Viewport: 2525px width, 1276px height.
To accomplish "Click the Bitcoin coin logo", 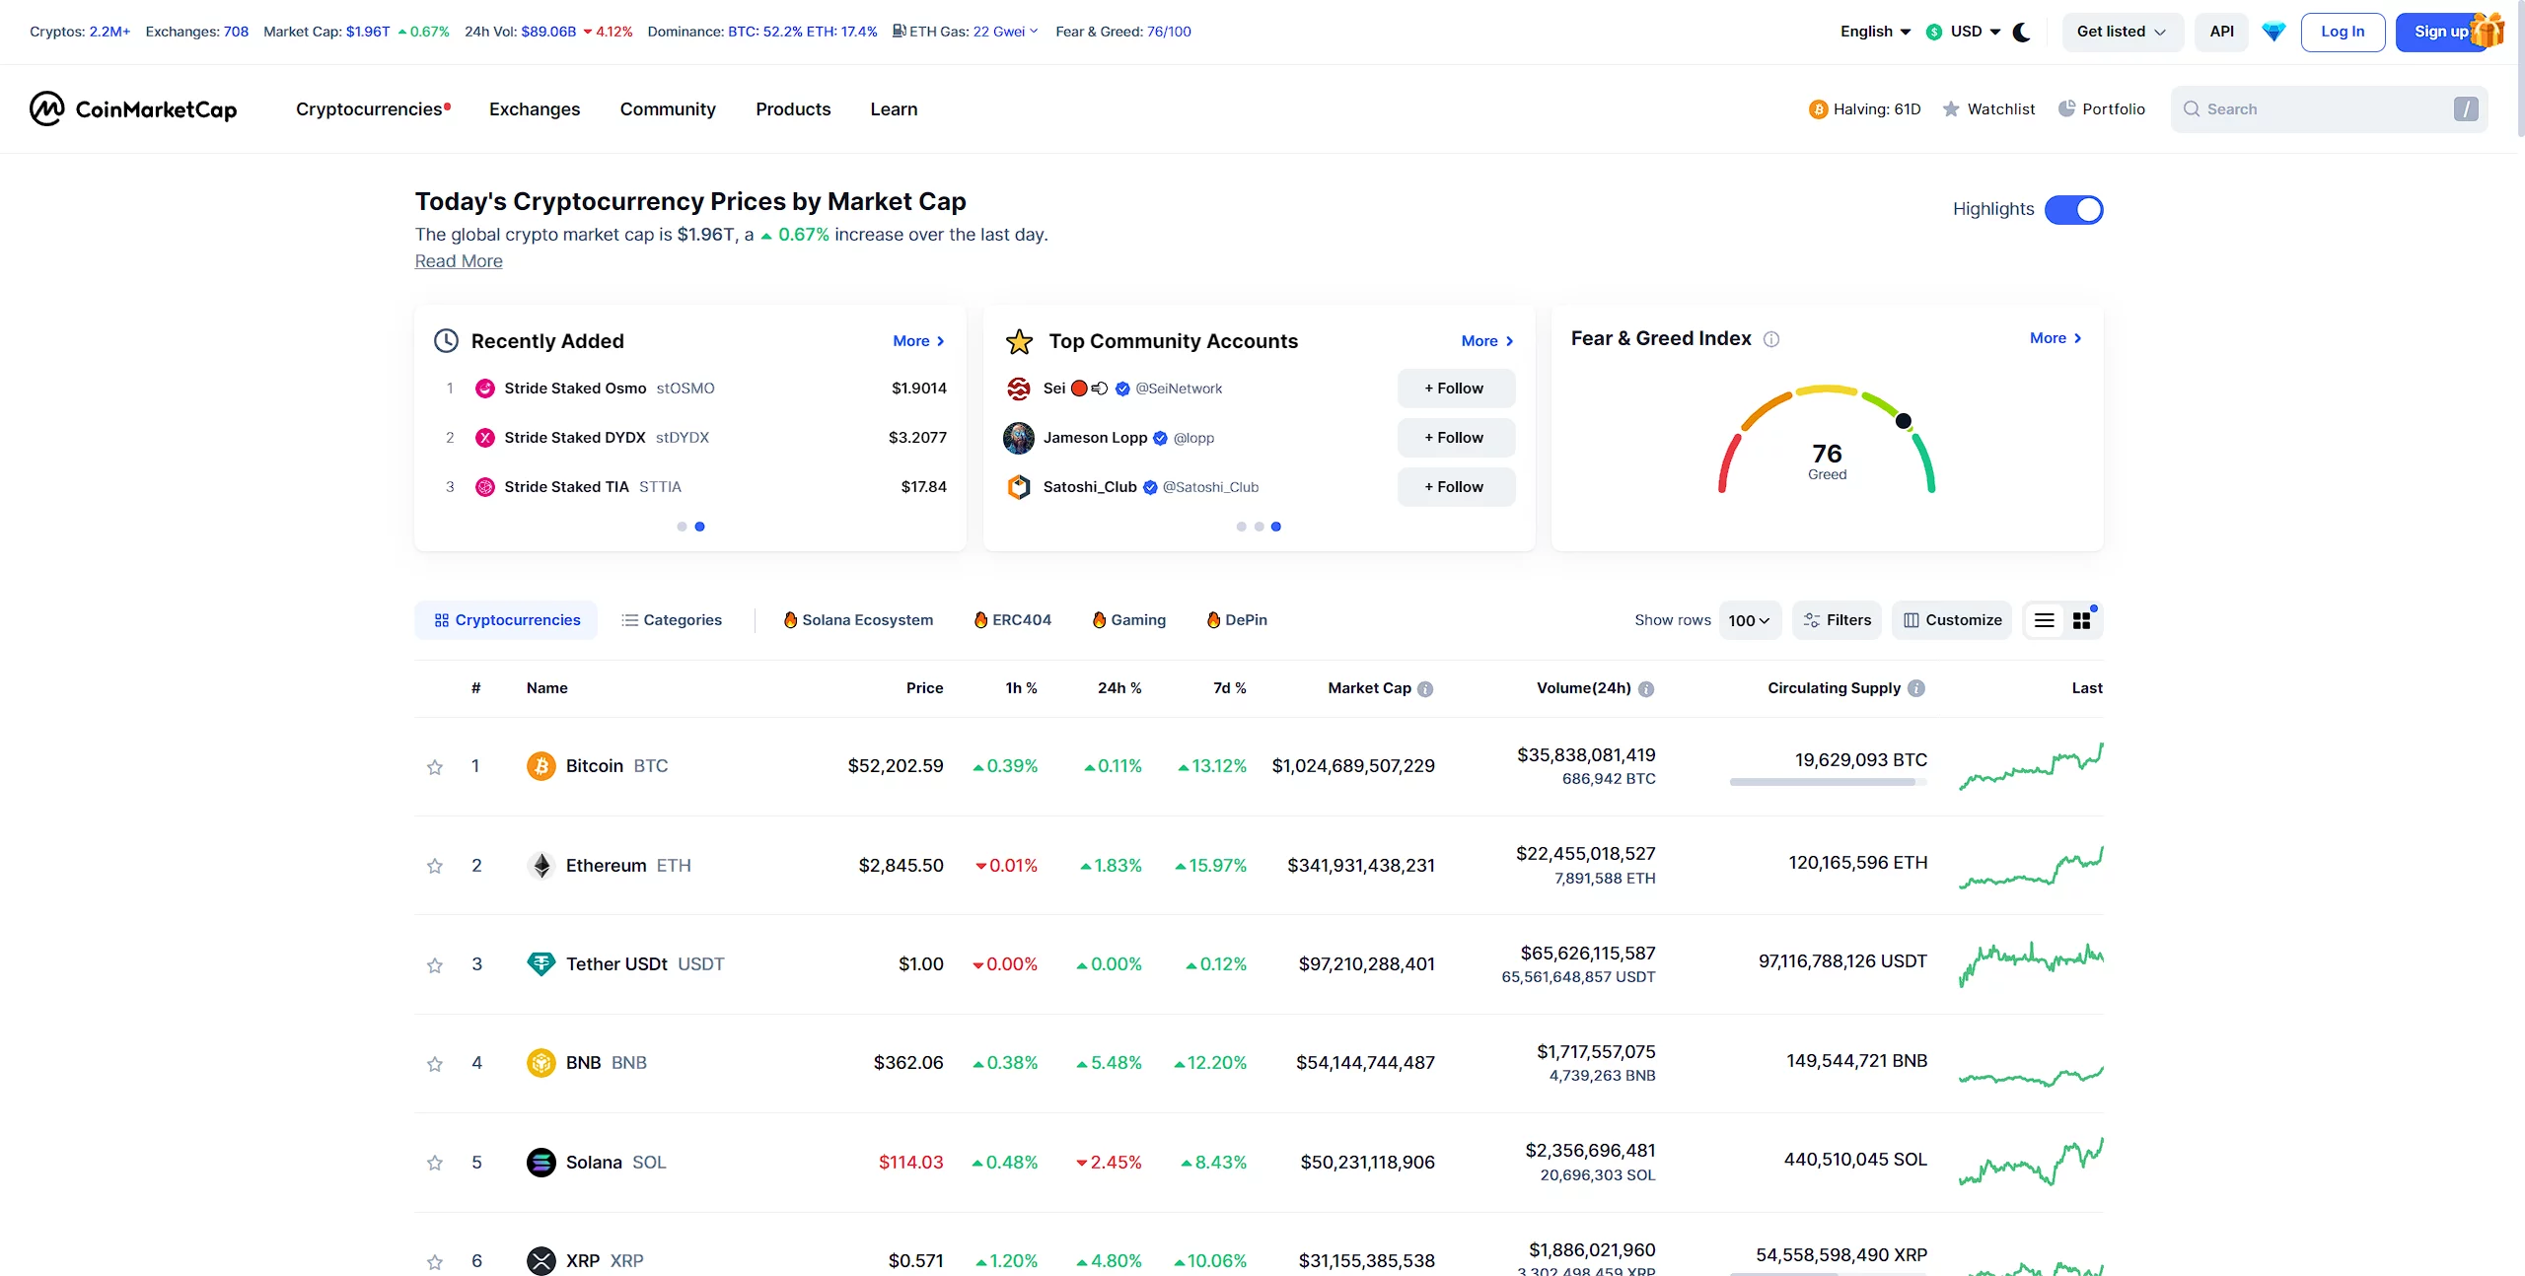I will click(x=541, y=766).
